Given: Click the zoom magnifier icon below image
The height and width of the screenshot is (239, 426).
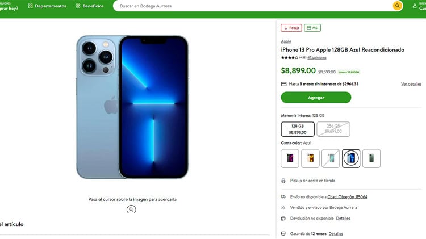Looking at the screenshot, I should pos(131,209).
